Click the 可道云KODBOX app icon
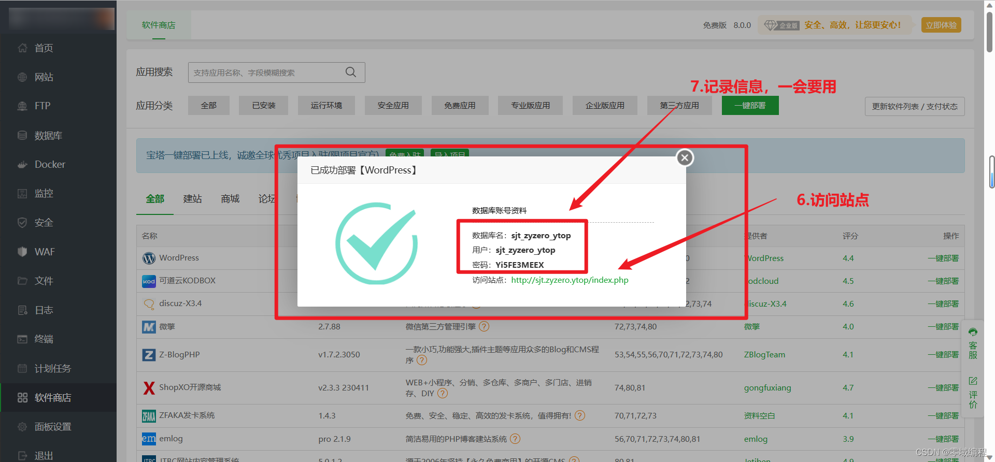 click(x=149, y=281)
